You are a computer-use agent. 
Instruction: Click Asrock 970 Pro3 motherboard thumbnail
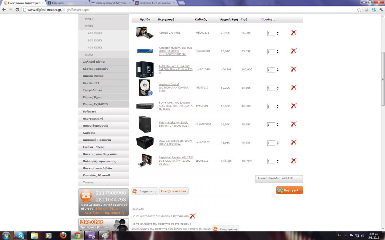pos(145,33)
